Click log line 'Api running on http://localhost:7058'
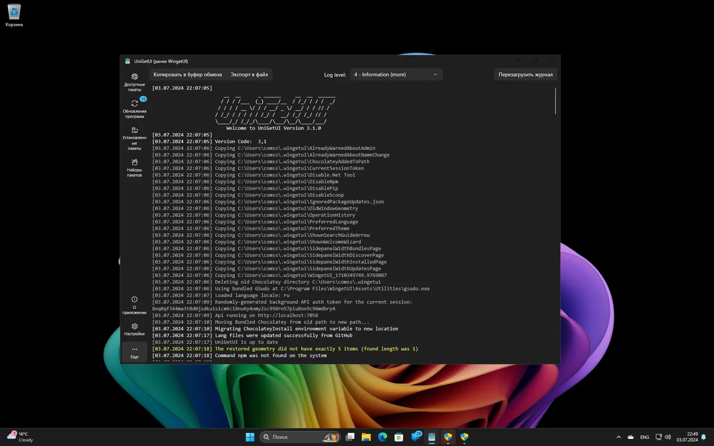 235,315
